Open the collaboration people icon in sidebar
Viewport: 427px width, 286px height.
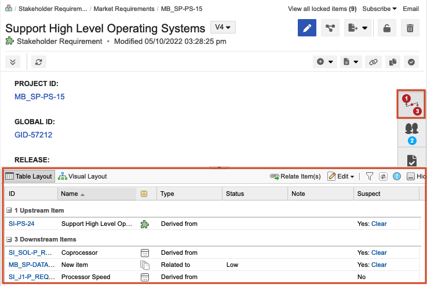click(x=411, y=132)
